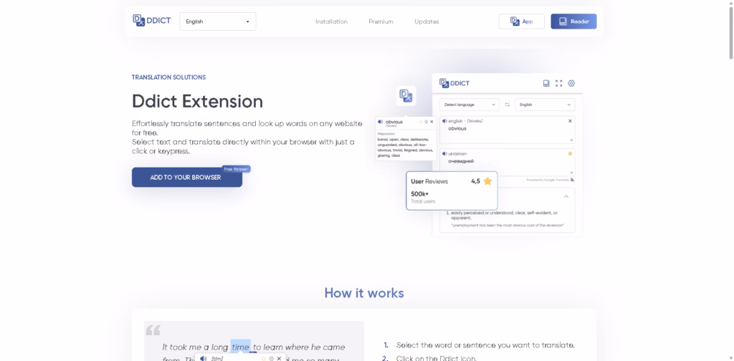Expand the 'Detect language' source dropdown
This screenshot has height=361, width=734.
(470, 105)
